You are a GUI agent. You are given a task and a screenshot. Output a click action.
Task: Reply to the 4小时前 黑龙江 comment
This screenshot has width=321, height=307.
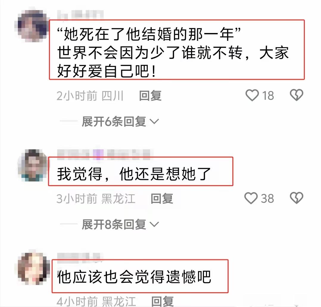162,301
